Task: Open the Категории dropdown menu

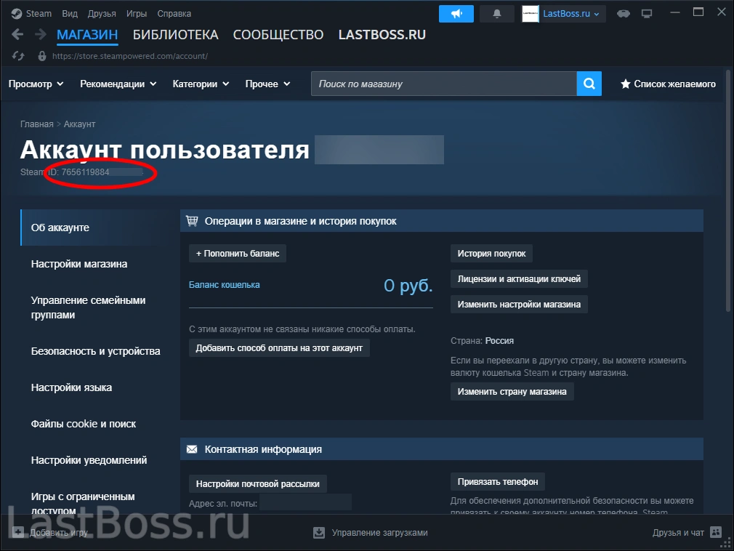Action: pyautogui.click(x=201, y=84)
